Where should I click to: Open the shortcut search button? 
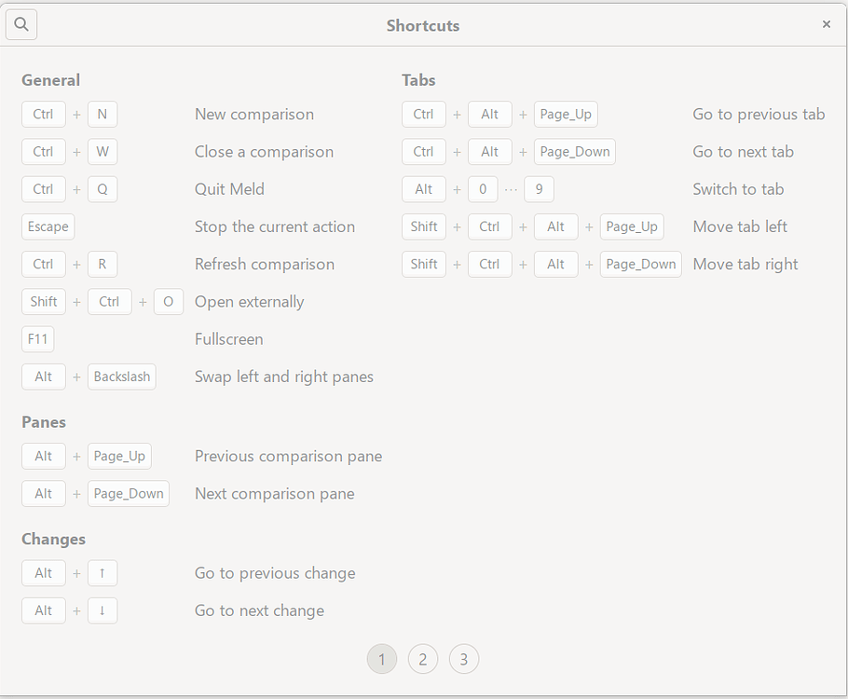[x=21, y=25]
